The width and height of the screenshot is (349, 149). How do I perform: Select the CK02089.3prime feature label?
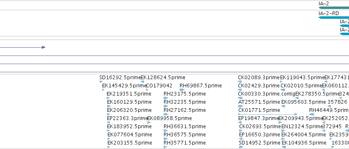pyautogui.click(x=259, y=78)
